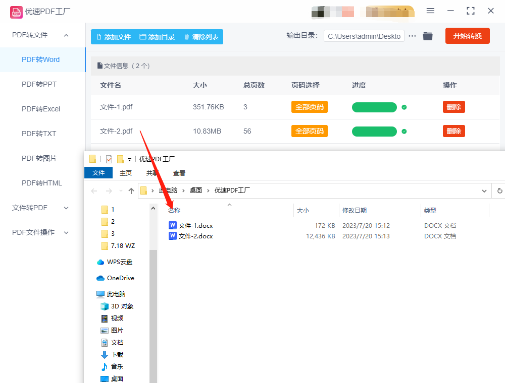
Task: Click 添加目录 to add a folder
Action: [x=157, y=37]
